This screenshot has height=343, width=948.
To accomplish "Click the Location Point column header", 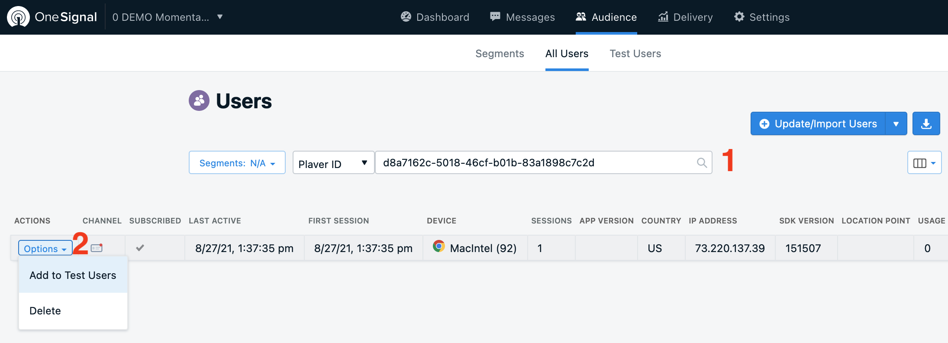I will point(876,220).
